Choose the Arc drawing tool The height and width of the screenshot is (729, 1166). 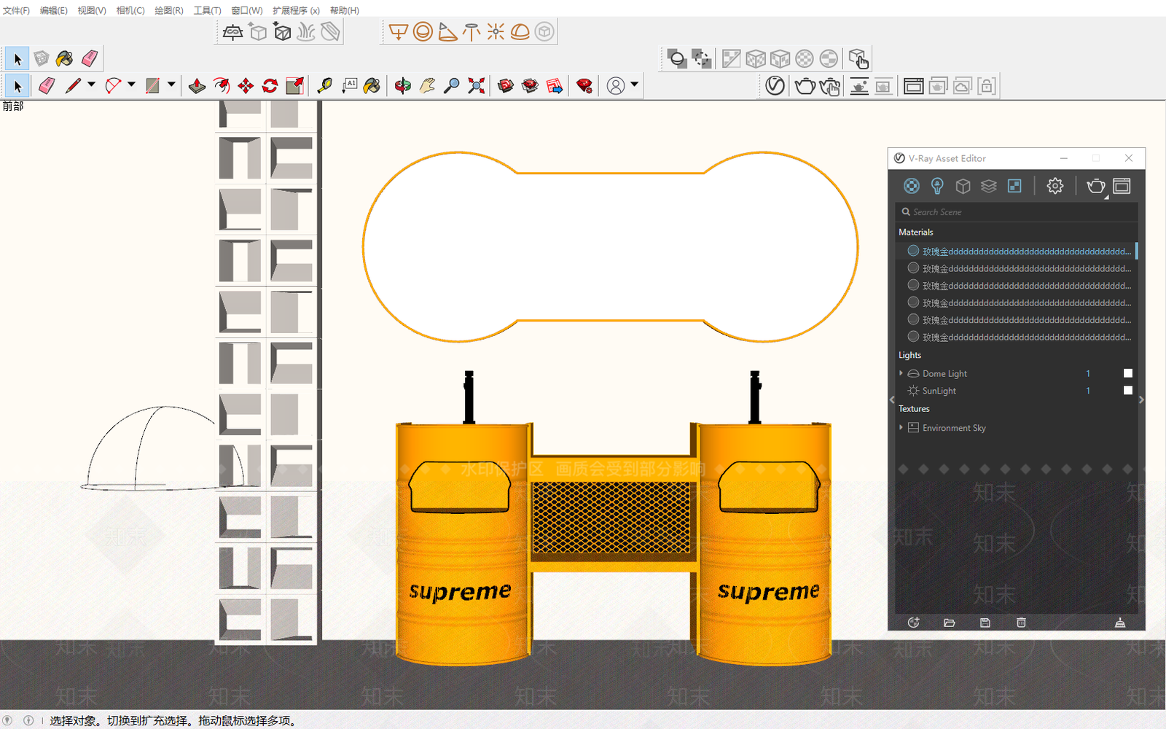click(113, 86)
